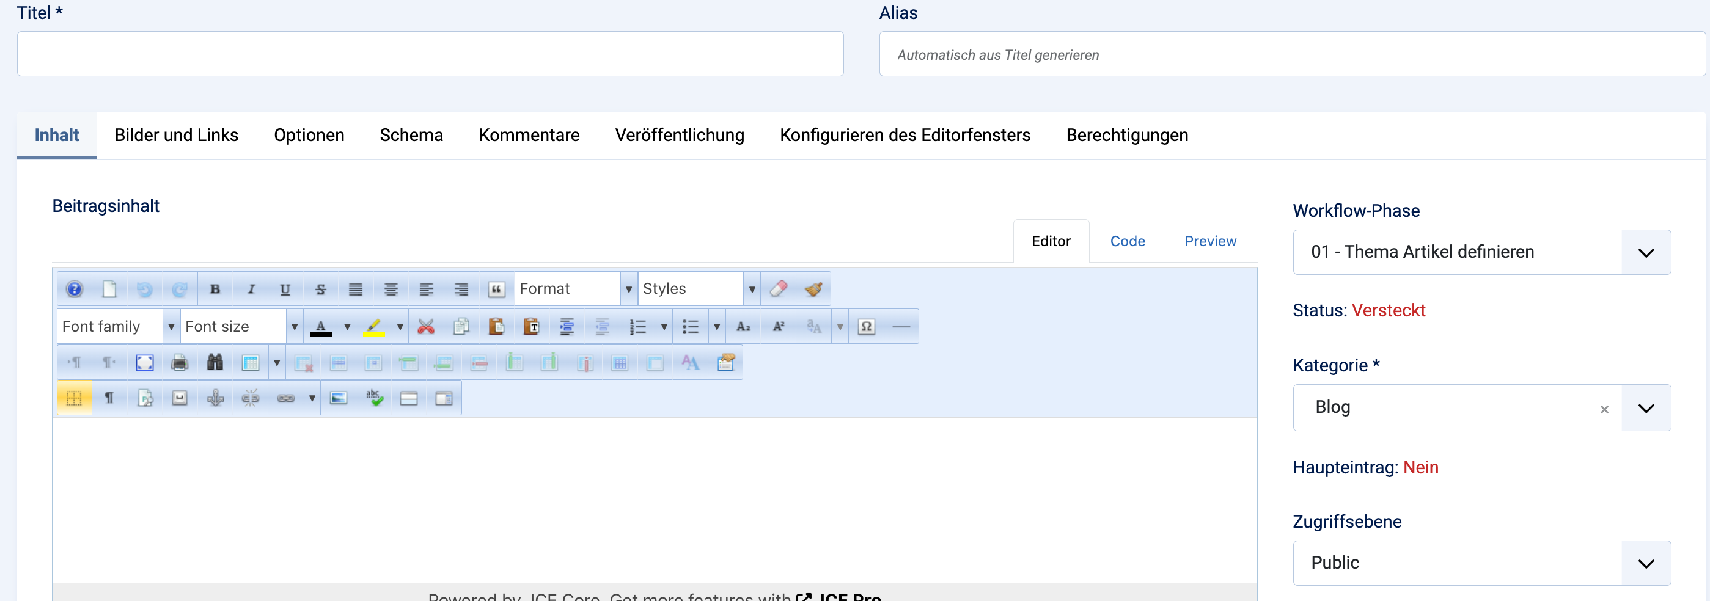The width and height of the screenshot is (1710, 601).
Task: Open search and replace binoculars
Action: pyautogui.click(x=215, y=362)
